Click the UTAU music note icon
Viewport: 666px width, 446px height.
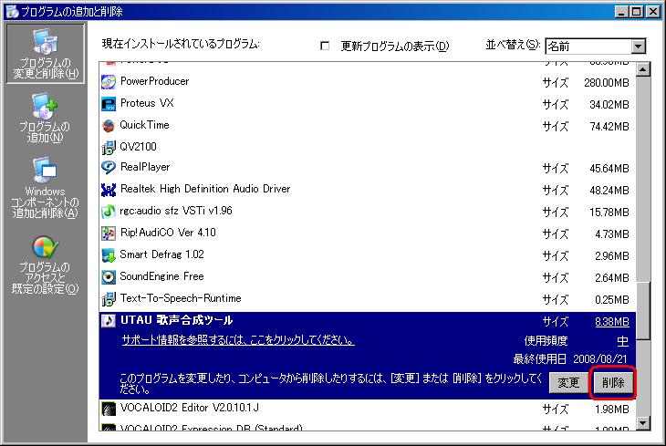point(109,321)
